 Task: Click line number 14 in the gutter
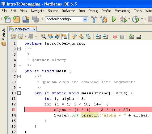coord(14,115)
